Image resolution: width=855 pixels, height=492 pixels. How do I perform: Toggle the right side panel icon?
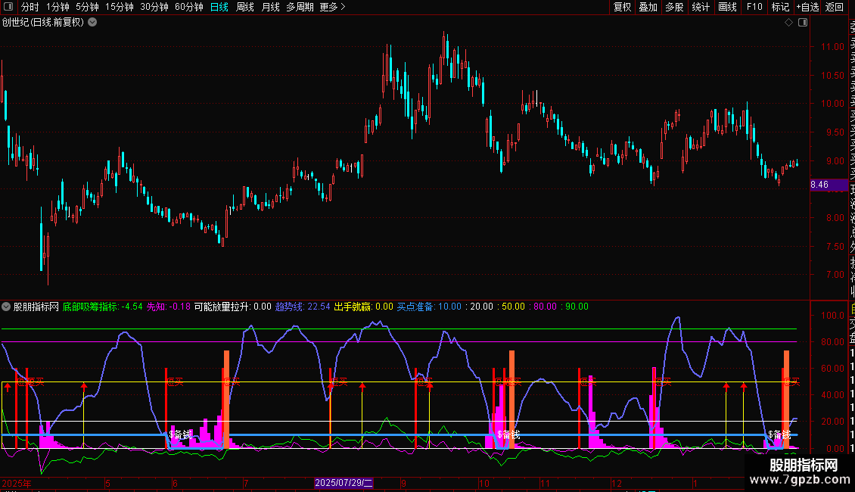point(802,23)
